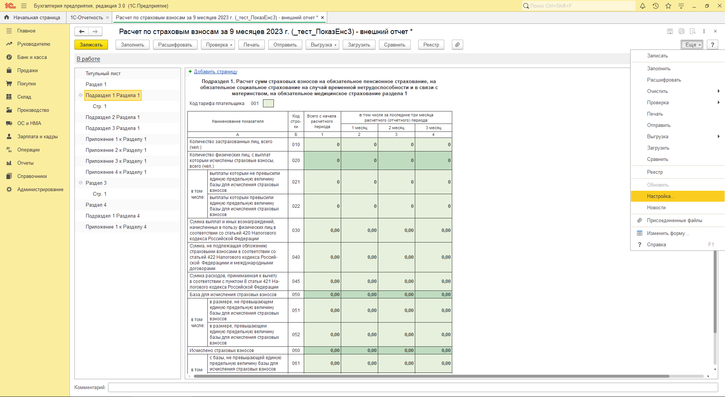Screen dimensions: 725x397
Task: Go to Начальная страница tab
Action: click(32, 17)
